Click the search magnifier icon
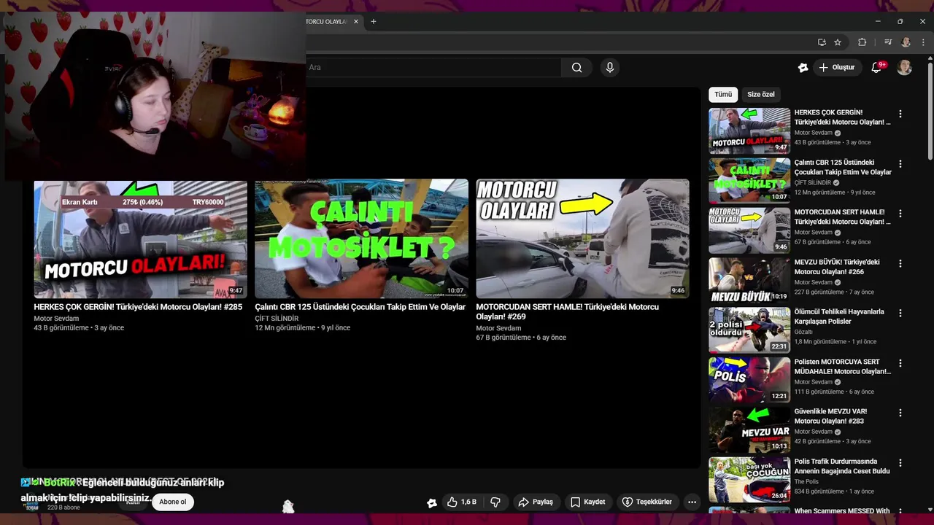 point(576,68)
